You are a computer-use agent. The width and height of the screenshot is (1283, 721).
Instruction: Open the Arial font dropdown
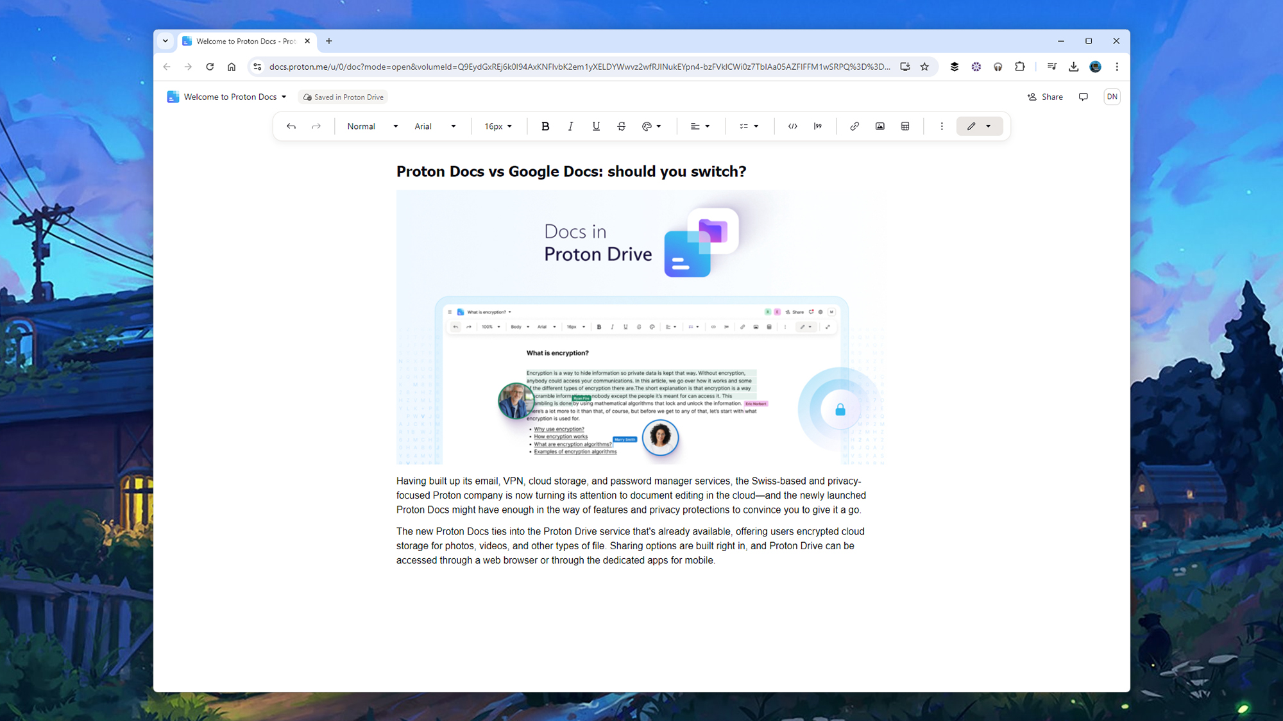(435, 126)
